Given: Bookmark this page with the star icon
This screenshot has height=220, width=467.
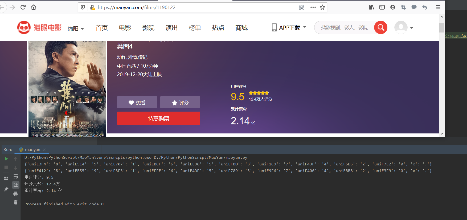Looking at the screenshot, I should [x=322, y=7].
